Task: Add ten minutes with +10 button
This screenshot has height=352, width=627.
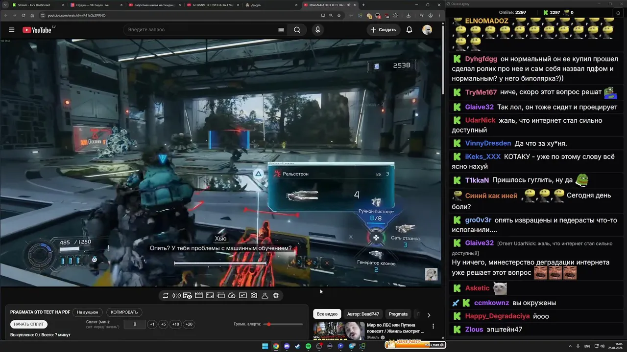Action: click(176, 324)
